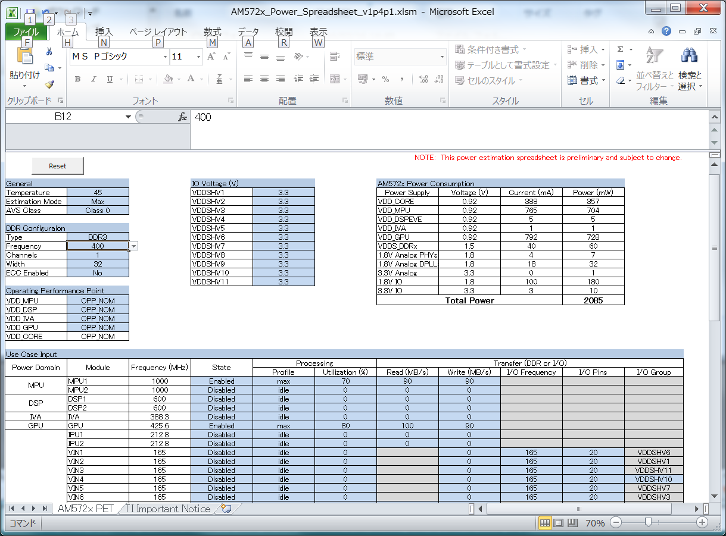Click the insert new worksheet tab icon
This screenshot has height=536, width=726.
(x=226, y=509)
